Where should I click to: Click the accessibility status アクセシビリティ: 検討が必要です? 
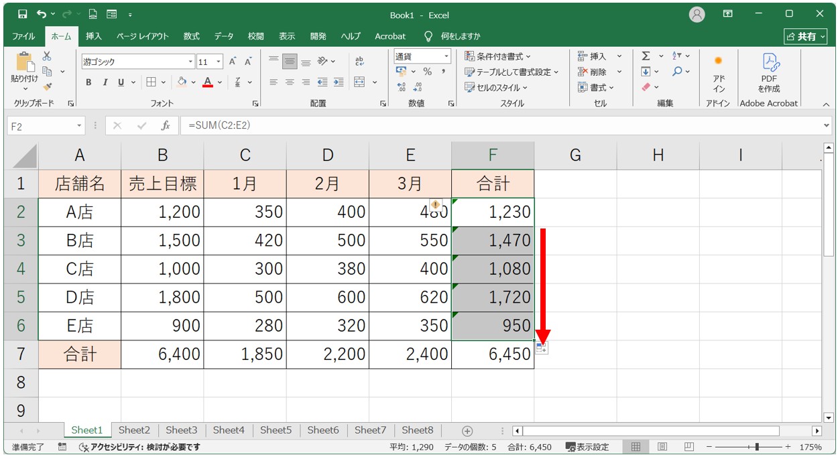coord(139,447)
